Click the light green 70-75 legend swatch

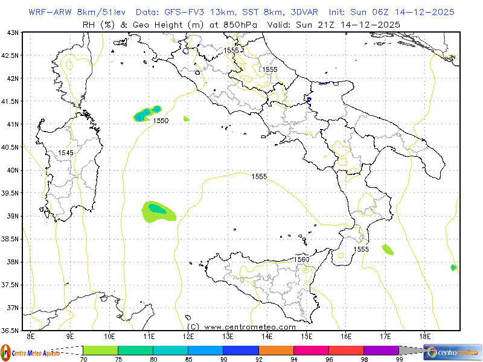pyautogui.click(x=100, y=351)
